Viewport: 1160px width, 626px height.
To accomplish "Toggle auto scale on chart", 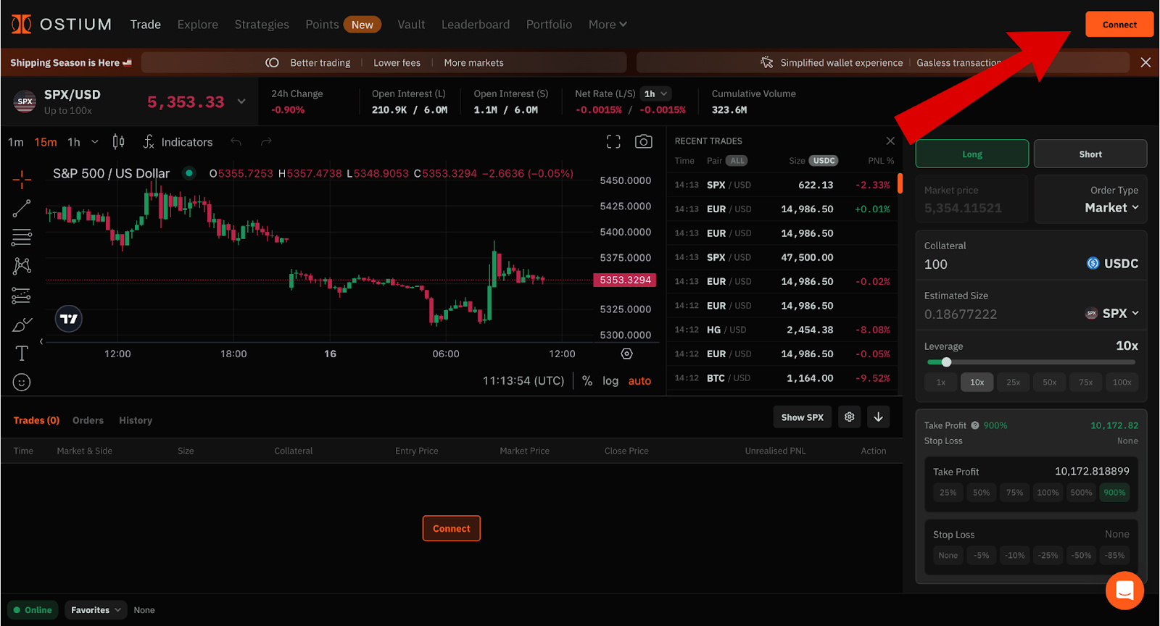I will (639, 381).
